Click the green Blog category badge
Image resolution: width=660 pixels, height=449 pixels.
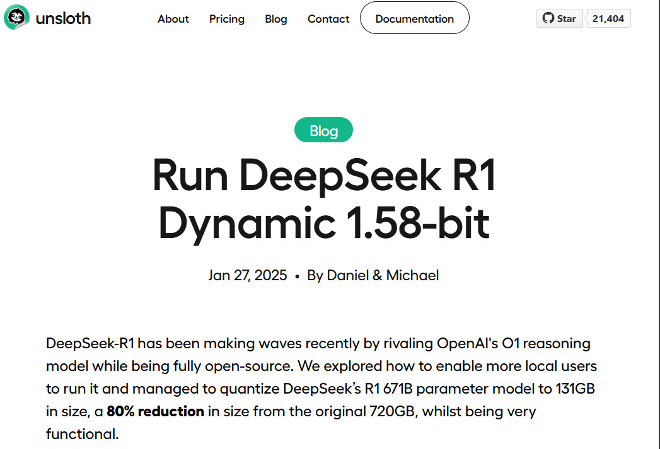point(323,130)
